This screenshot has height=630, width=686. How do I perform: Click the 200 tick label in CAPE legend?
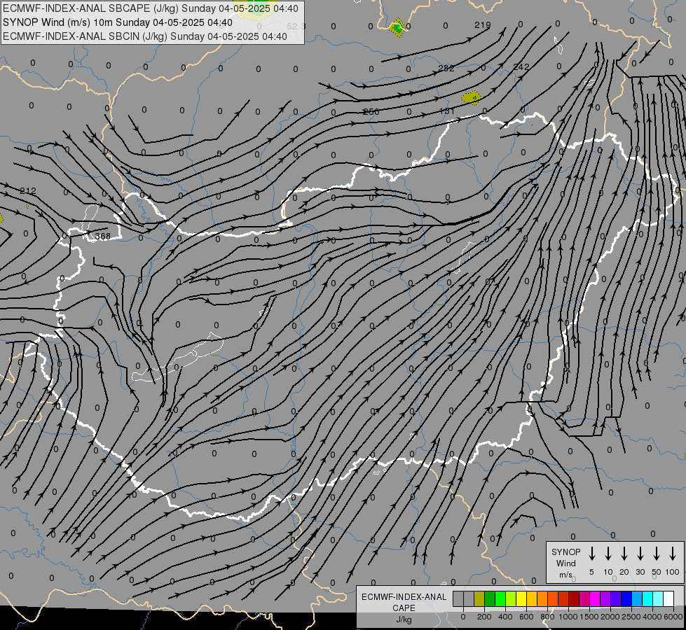[x=484, y=617]
